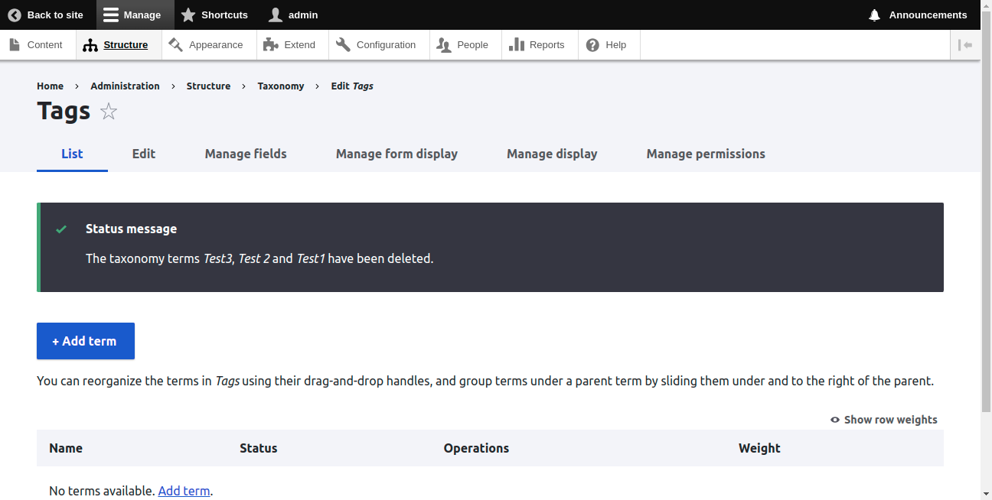992x500 pixels.
Task: Toggle the Manage hamburger menu icon
Action: pyautogui.click(x=111, y=15)
